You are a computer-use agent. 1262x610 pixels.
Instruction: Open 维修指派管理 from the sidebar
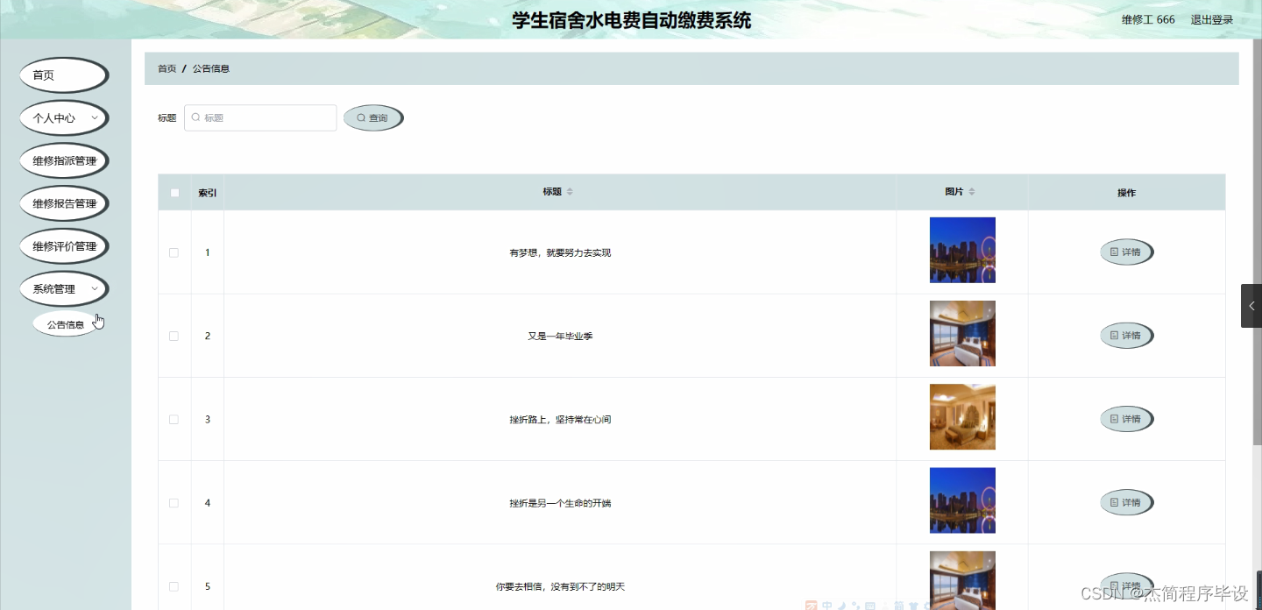(63, 160)
